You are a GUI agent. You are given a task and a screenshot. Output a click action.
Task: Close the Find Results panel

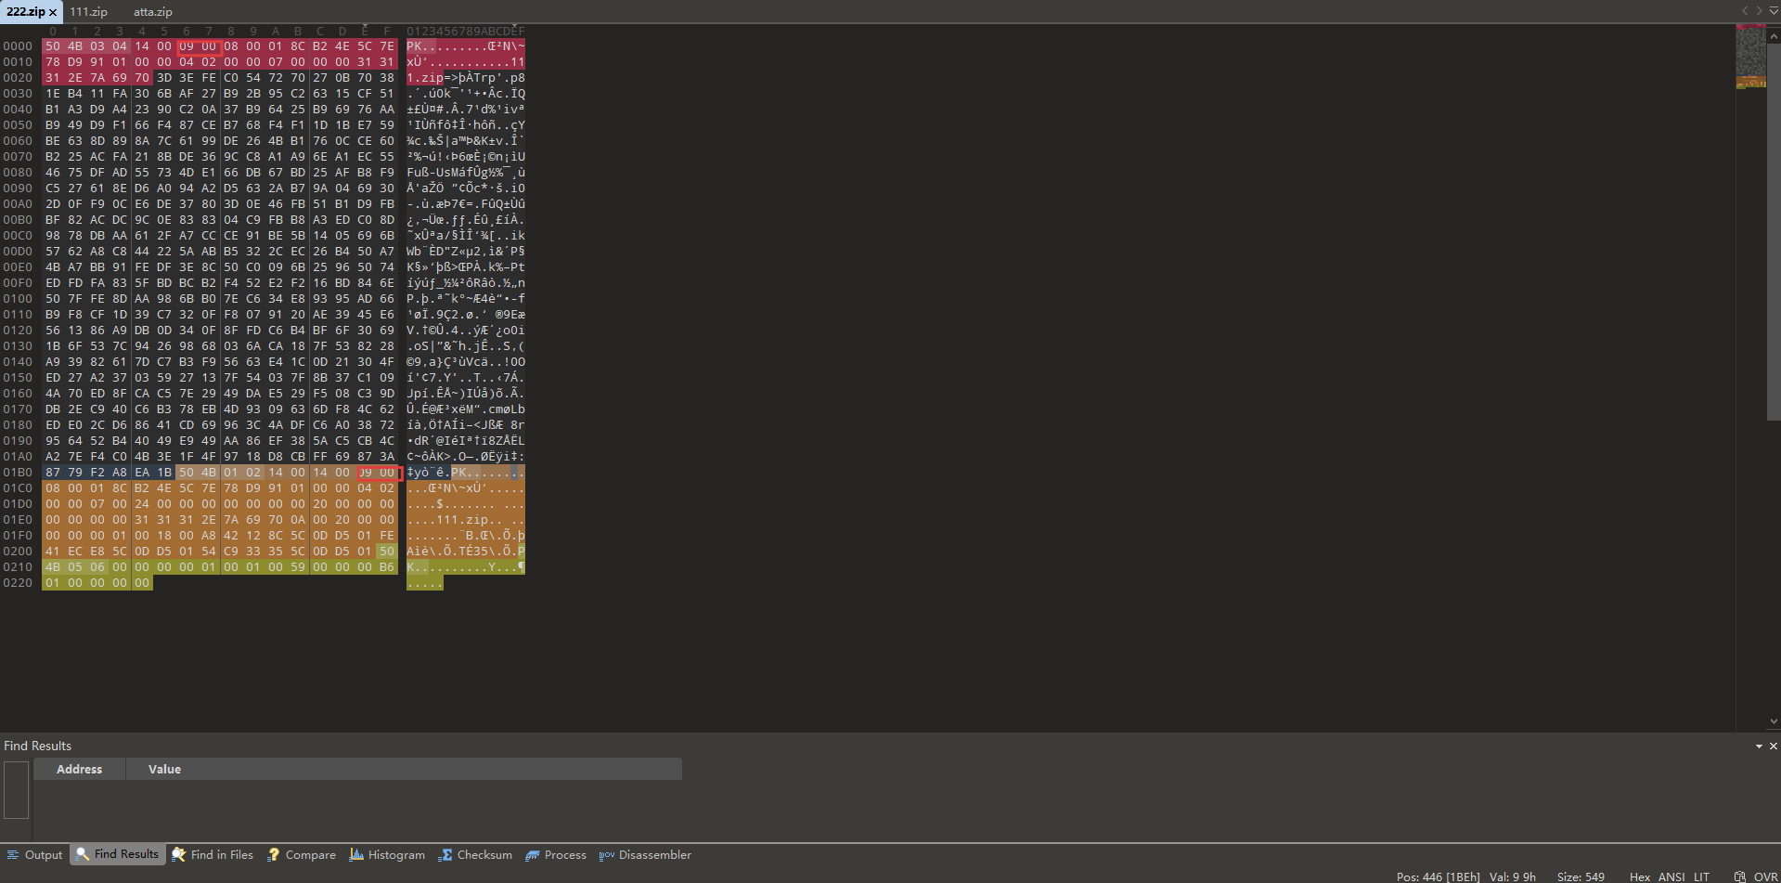pos(1774,747)
